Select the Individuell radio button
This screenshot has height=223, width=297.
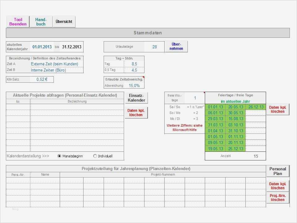click(x=95, y=156)
